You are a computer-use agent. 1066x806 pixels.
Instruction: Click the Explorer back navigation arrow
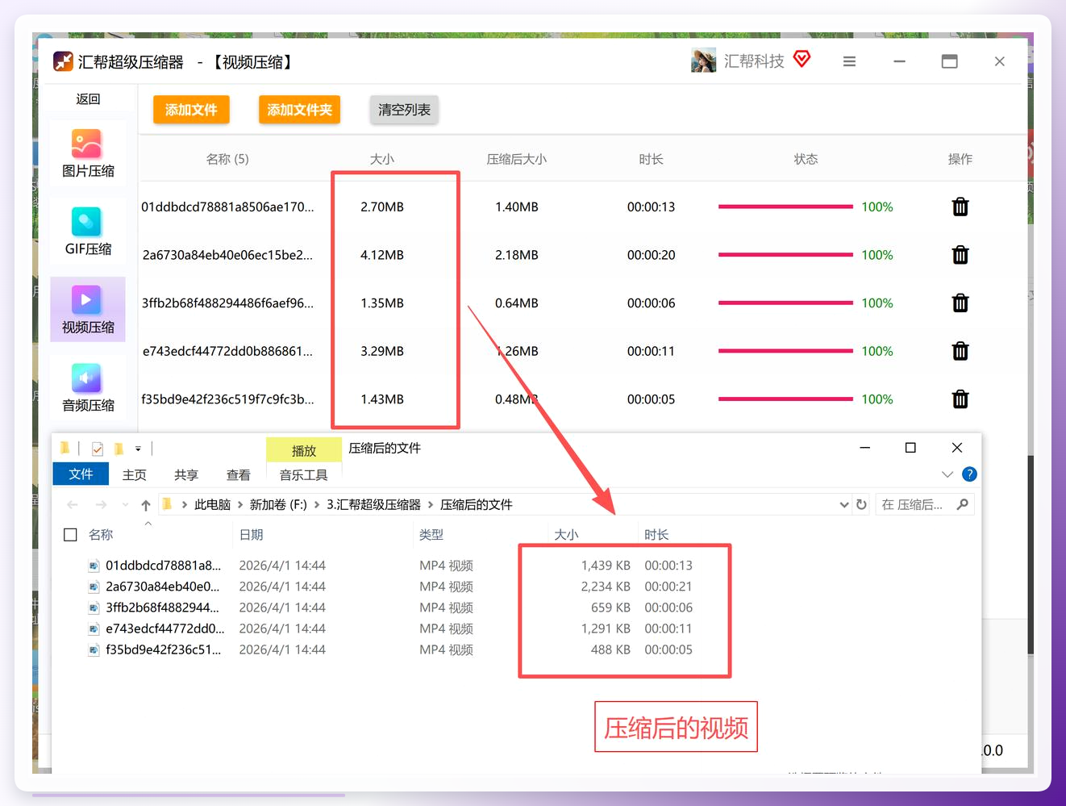[x=73, y=505]
